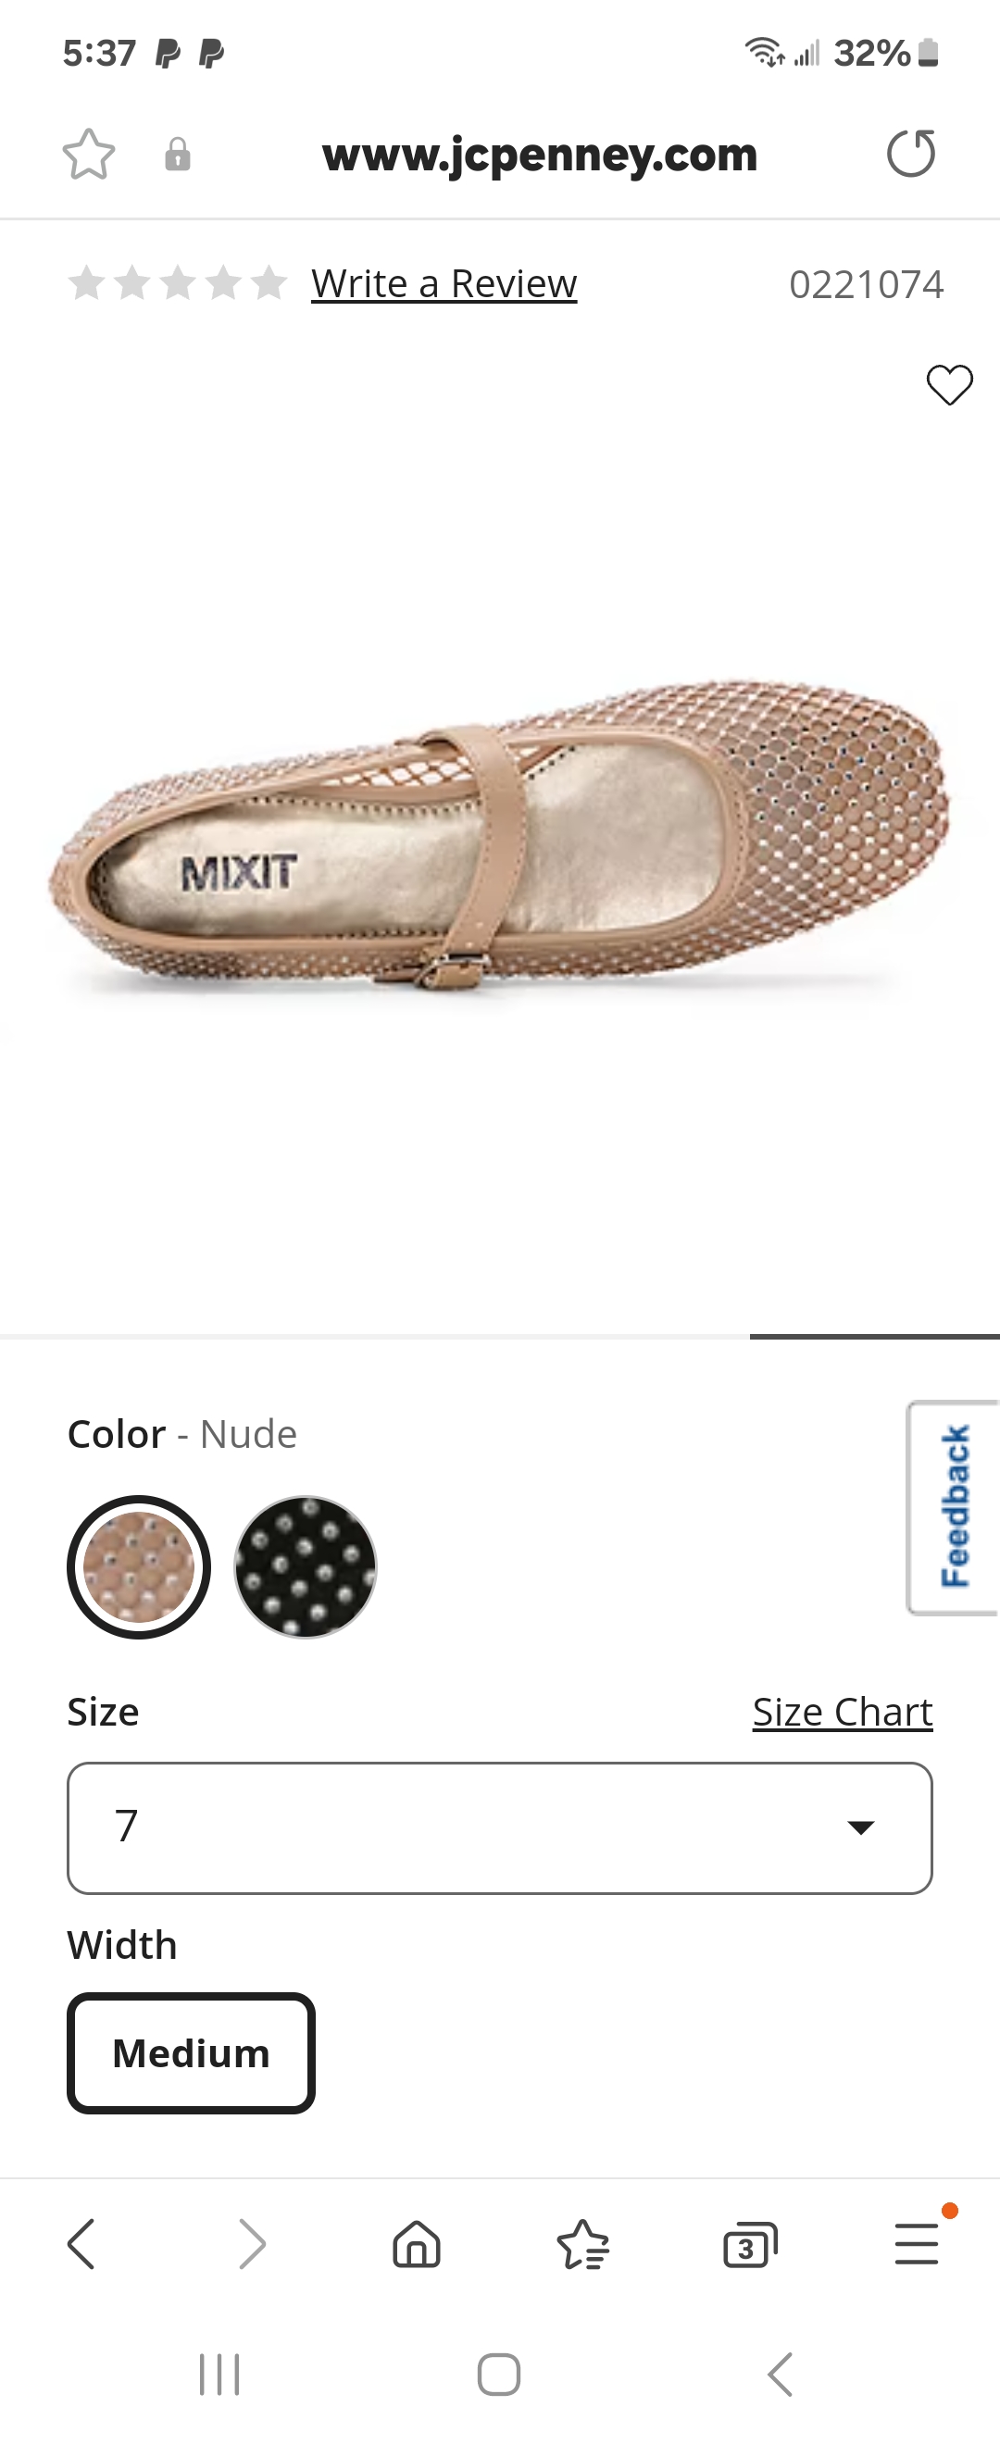The image size is (1000, 2444).
Task: Add shoe to favorites with heart icon
Action: pyautogui.click(x=950, y=384)
